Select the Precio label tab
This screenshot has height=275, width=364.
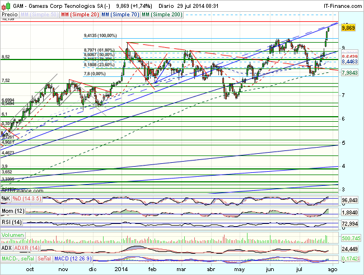[10, 15]
